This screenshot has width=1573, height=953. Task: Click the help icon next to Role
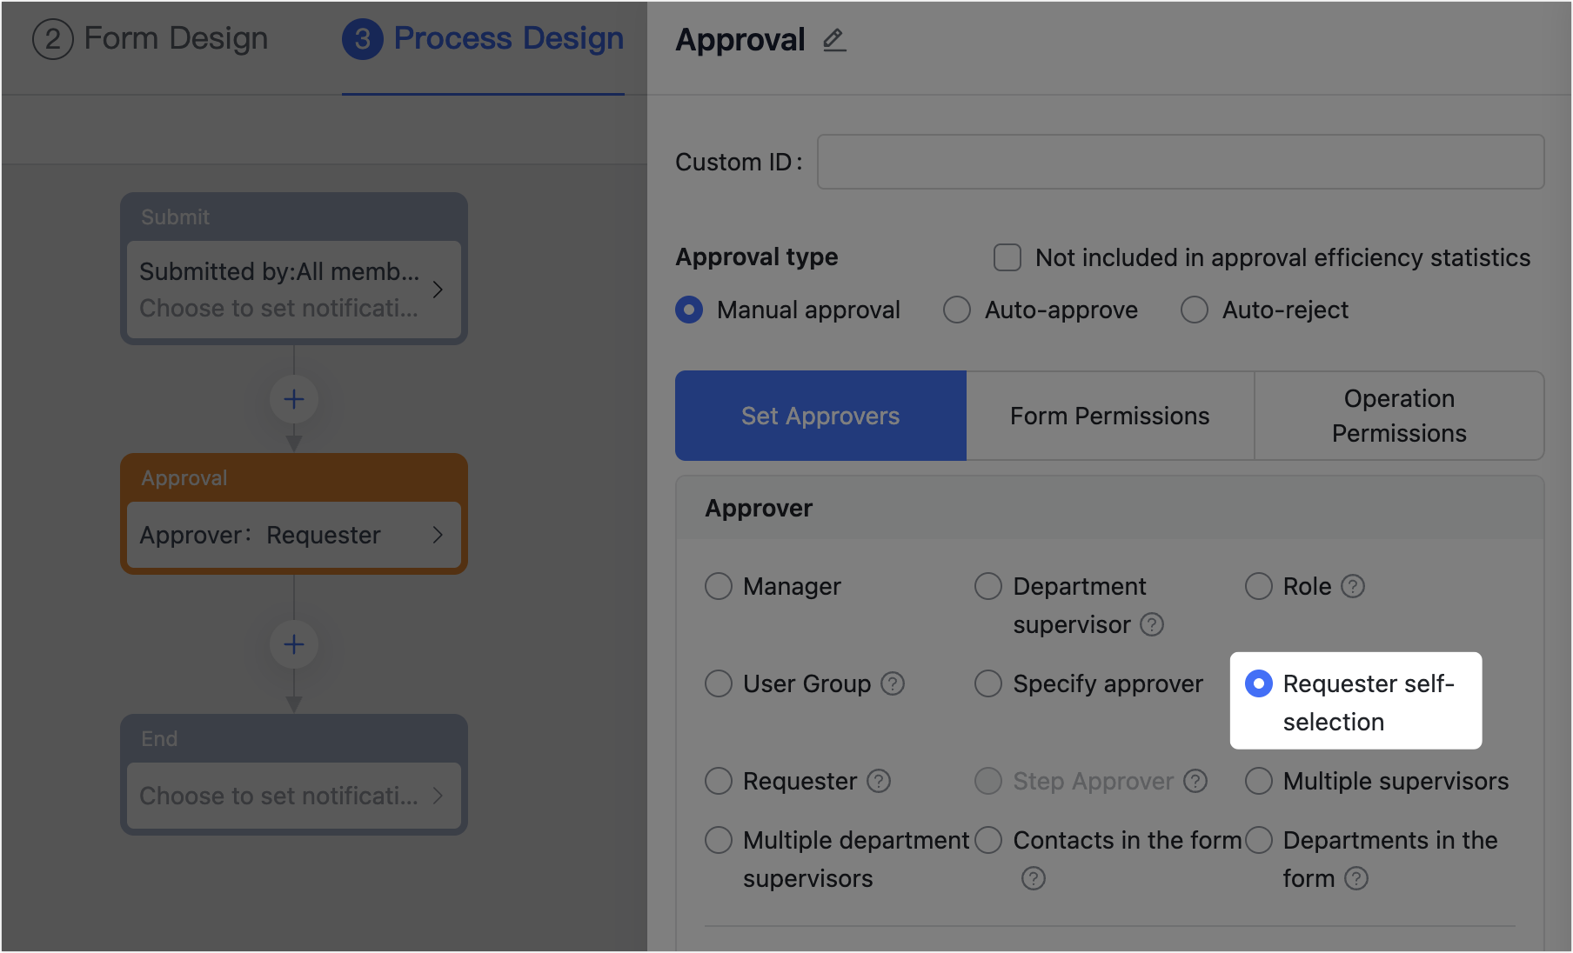1353,587
